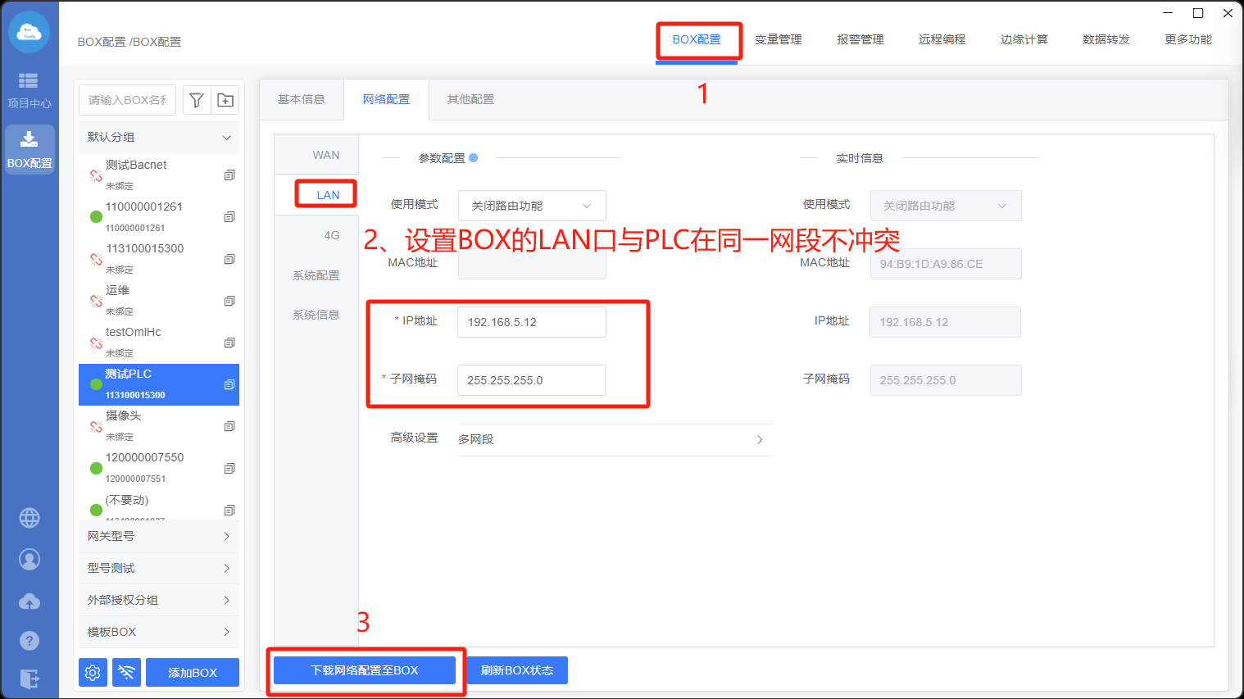Open the 使用模式 dropdown in 参数配置

click(x=532, y=206)
